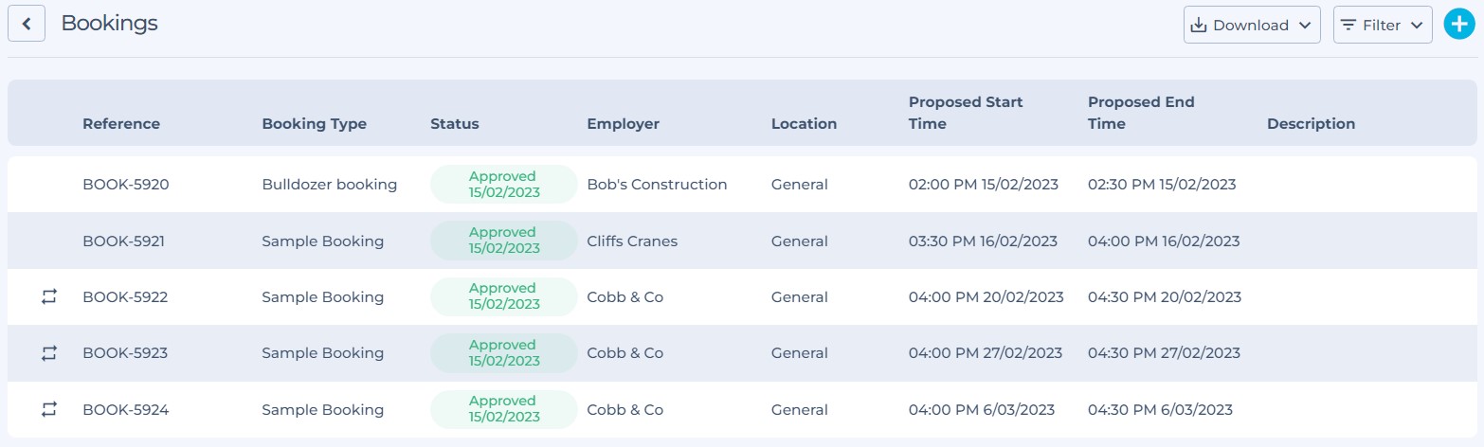Click the recurring icon on BOOK-5924
The width and height of the screenshot is (1484, 447).
click(49, 409)
